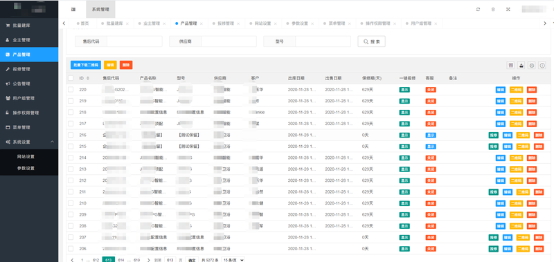Close the 用户组管理 tab
554x262 pixels.
tap(436, 24)
